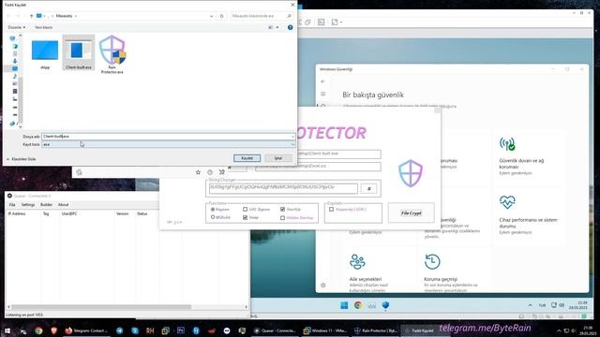Viewport: 600px width, 337px height.
Task: Collapse folders via Klasörleri Gizle
Action: [22, 159]
